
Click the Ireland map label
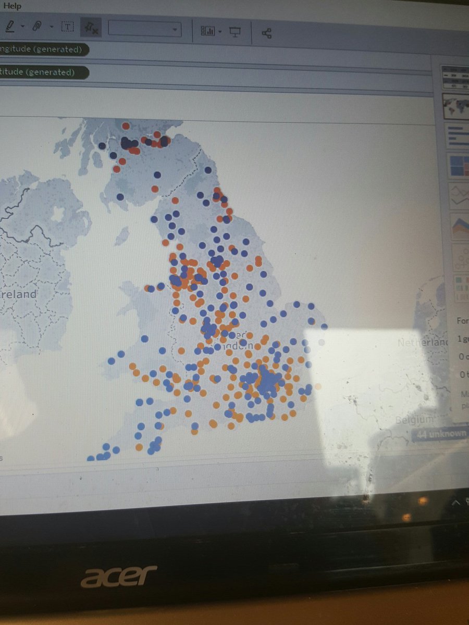click(19, 294)
